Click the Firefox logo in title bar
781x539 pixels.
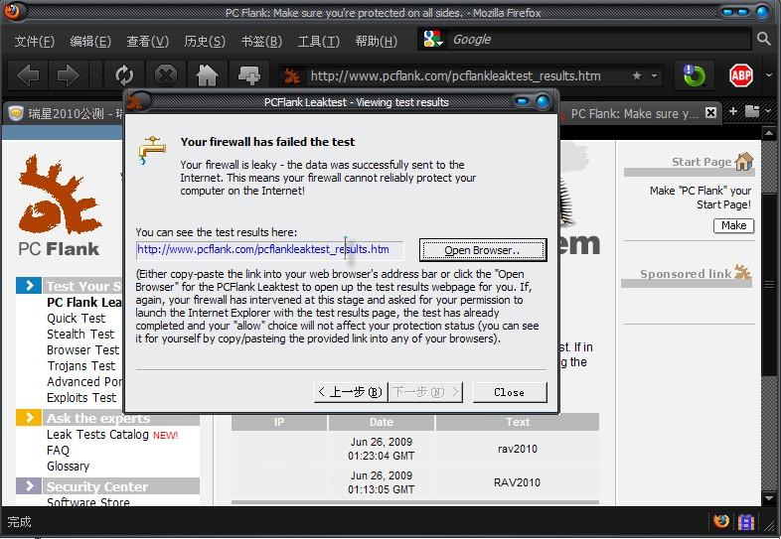13,11
